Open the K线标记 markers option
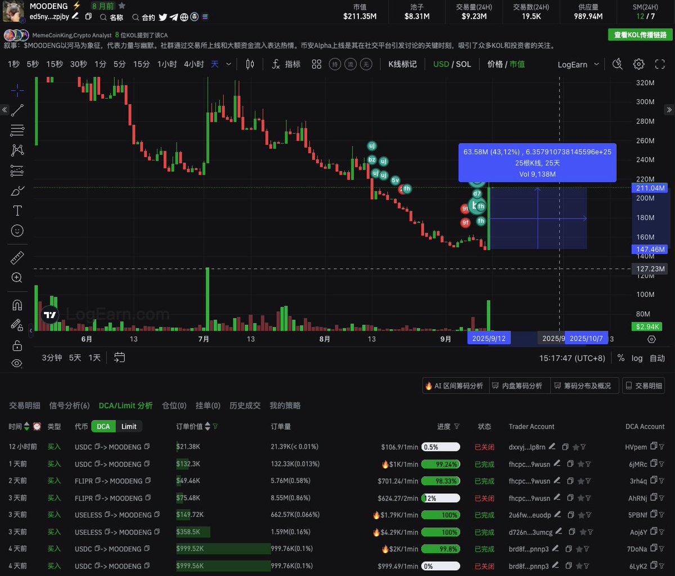 click(x=403, y=64)
